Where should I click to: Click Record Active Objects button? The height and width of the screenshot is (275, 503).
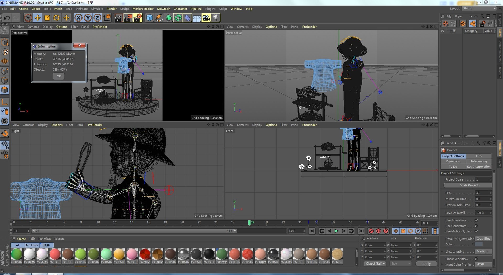pos(371,231)
